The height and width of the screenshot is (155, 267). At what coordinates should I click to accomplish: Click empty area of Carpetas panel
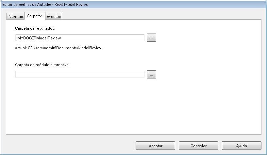(131, 107)
